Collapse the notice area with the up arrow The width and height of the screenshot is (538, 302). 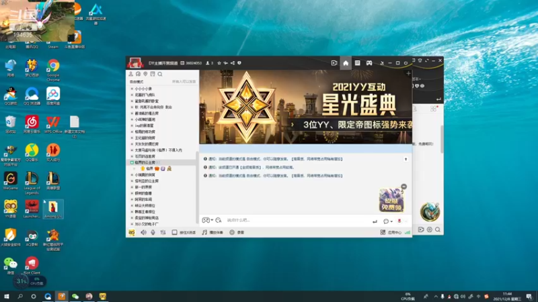tap(406, 159)
